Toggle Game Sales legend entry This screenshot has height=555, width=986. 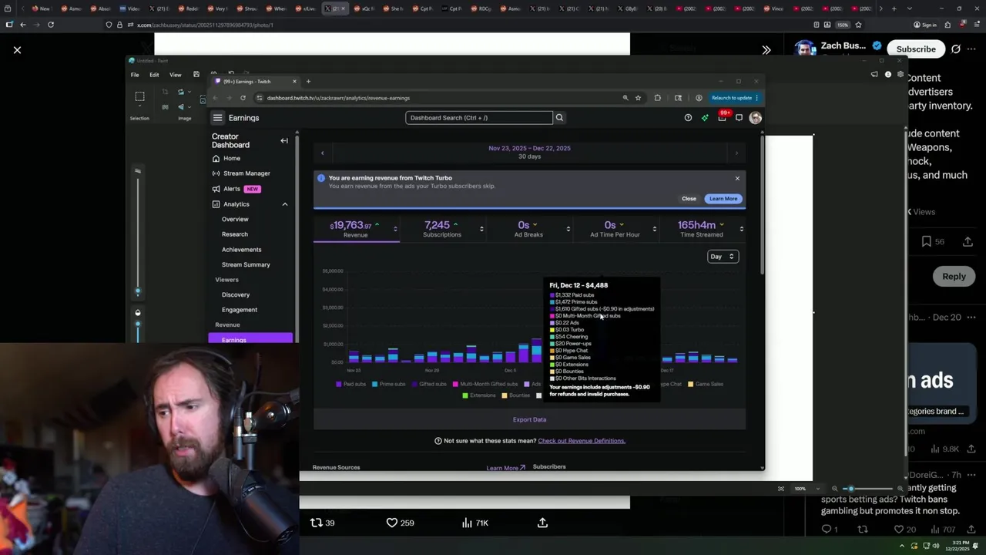[706, 384]
